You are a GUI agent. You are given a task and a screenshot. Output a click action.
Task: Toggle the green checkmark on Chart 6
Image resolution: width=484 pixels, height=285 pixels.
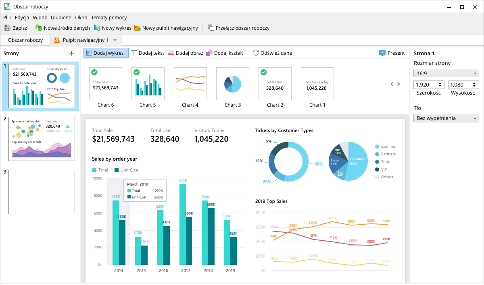94,72
